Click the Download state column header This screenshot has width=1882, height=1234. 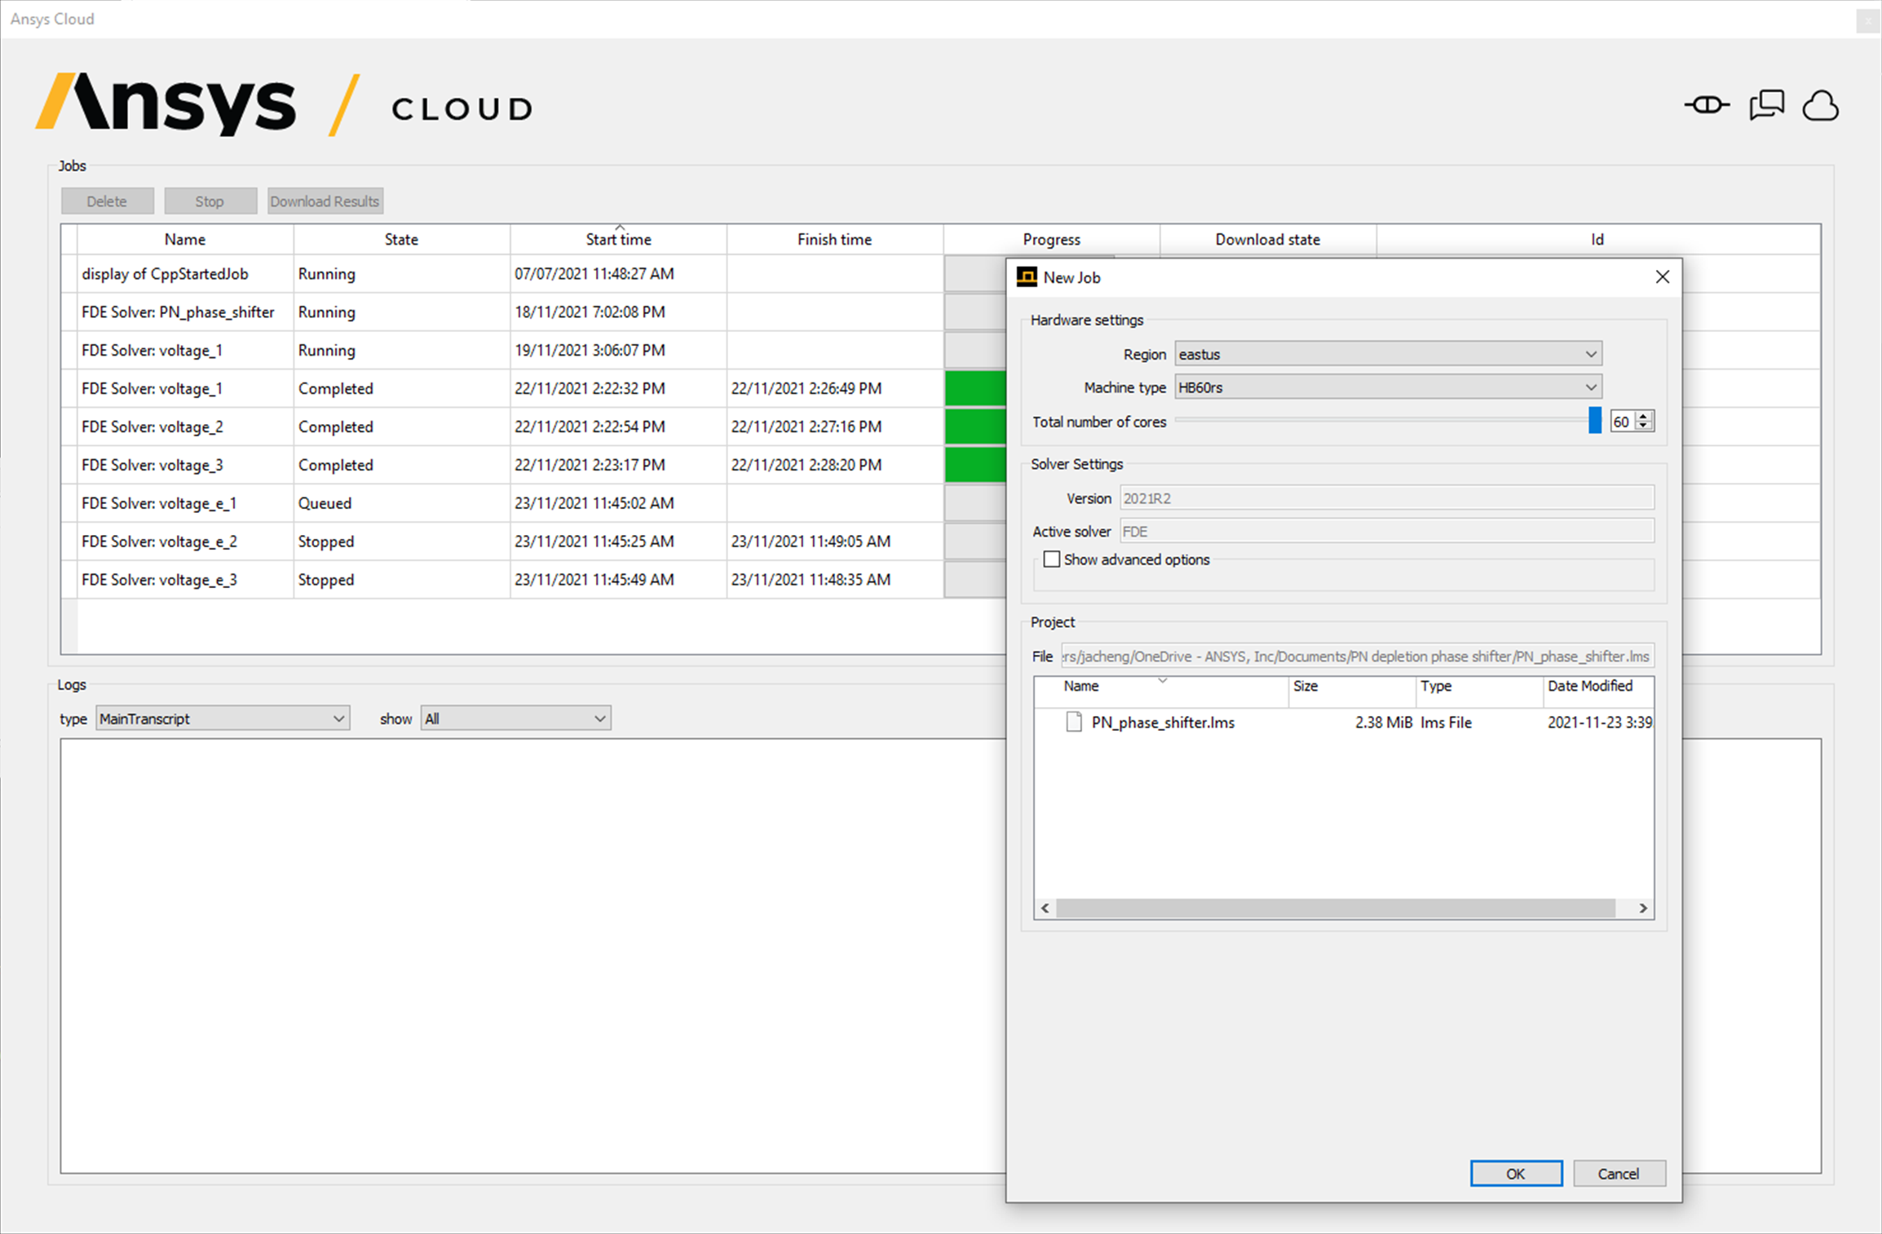coord(1267,239)
